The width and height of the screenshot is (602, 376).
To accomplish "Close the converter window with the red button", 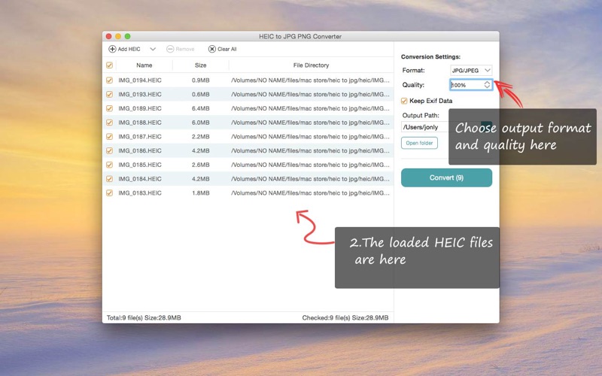I will click(x=108, y=36).
